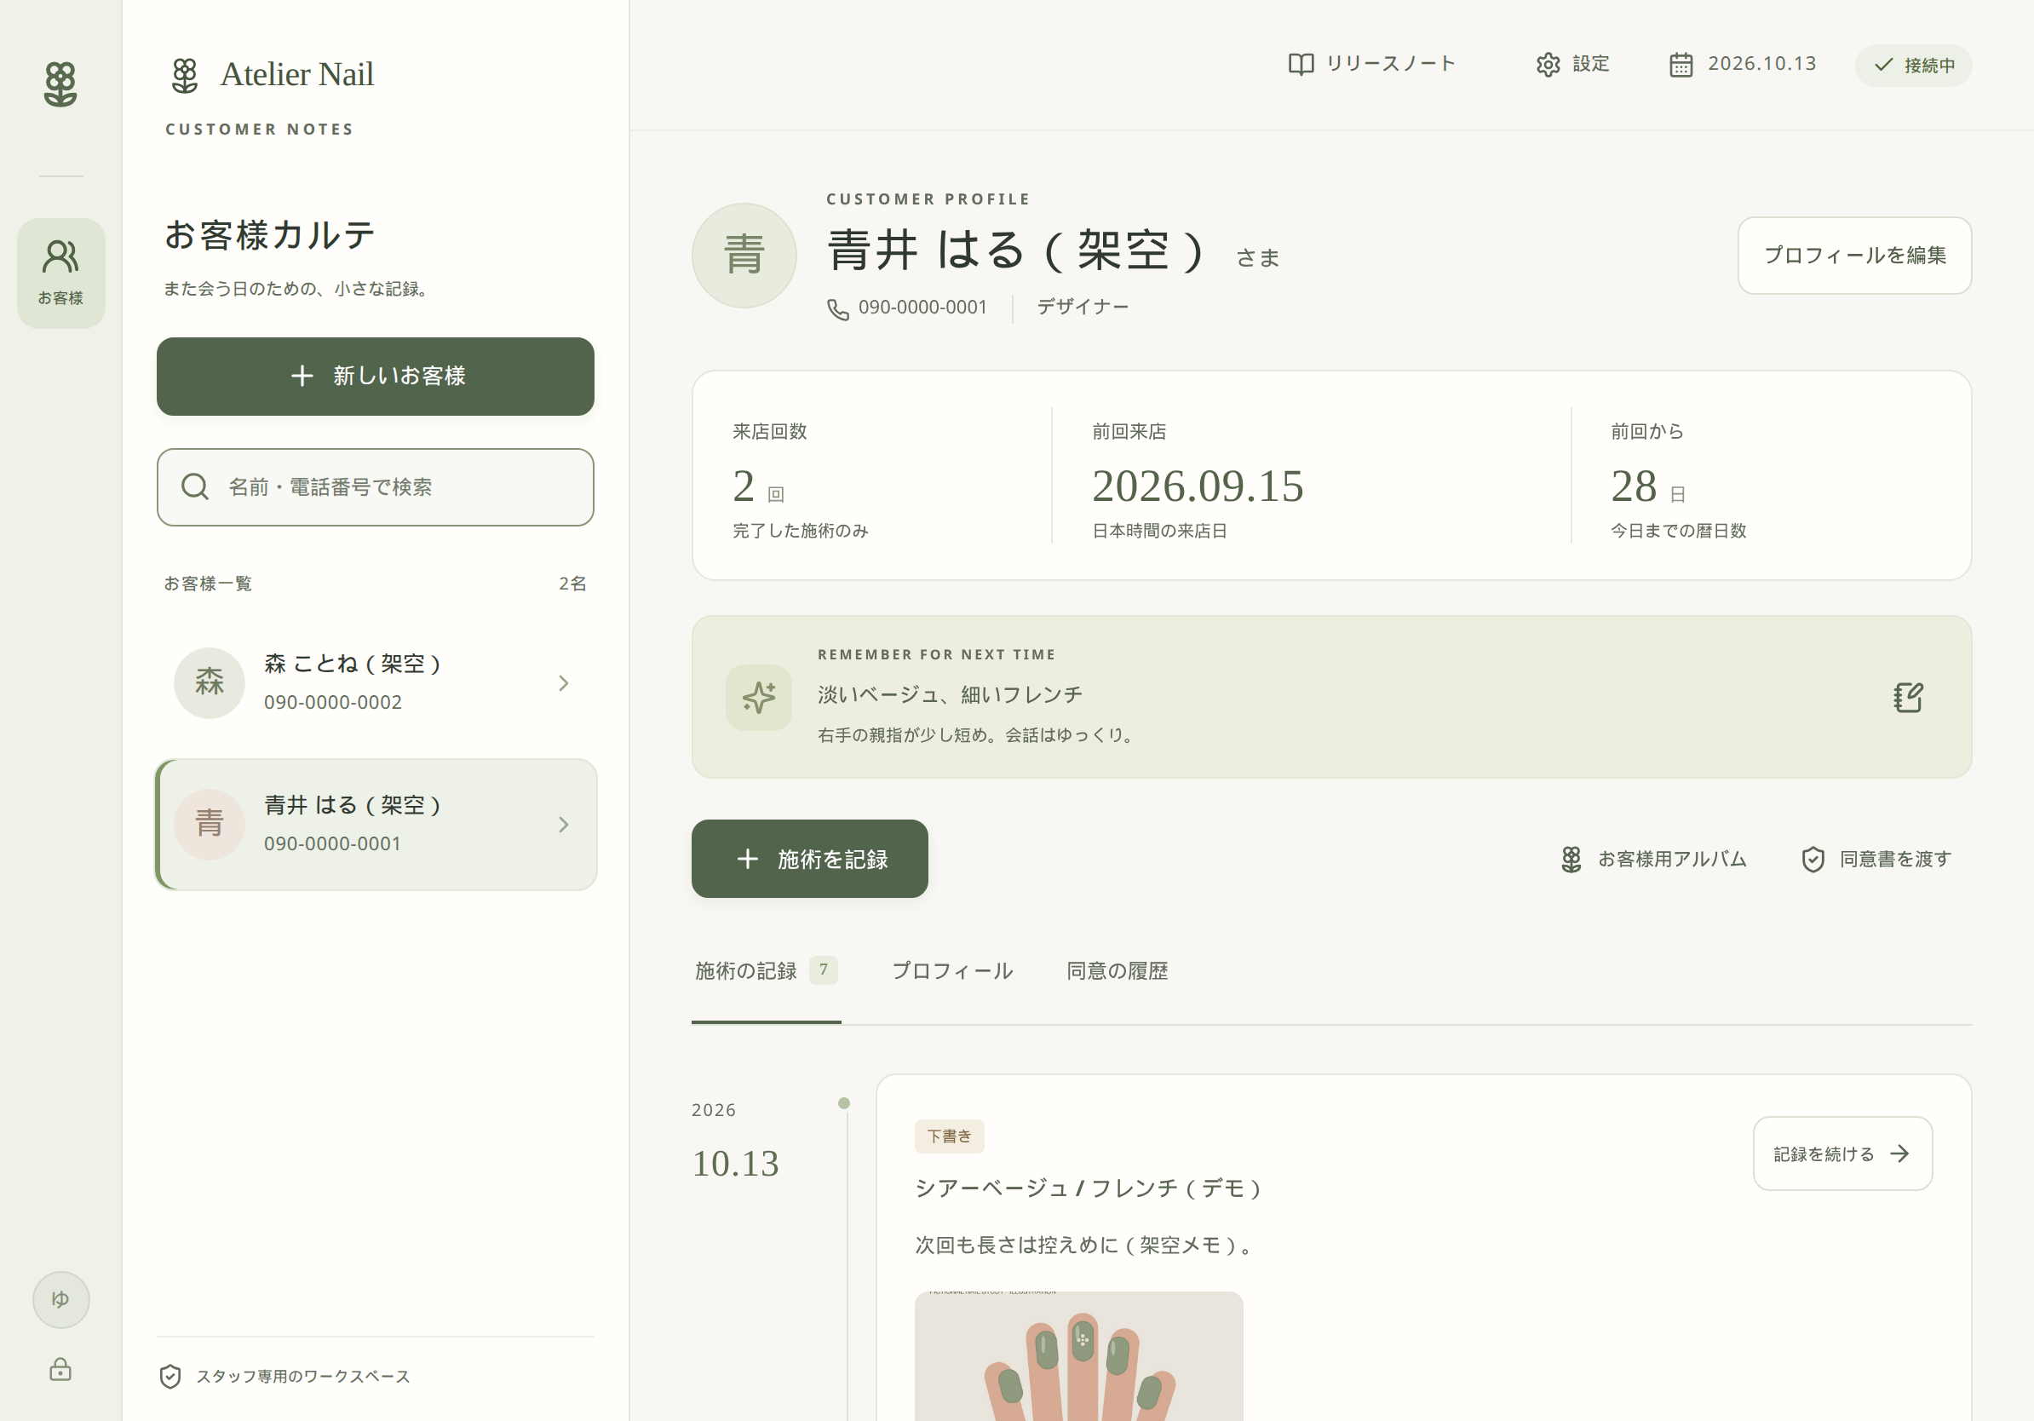Click プロフィールを編集 button
Image resolution: width=2034 pixels, height=1421 pixels.
1854,255
